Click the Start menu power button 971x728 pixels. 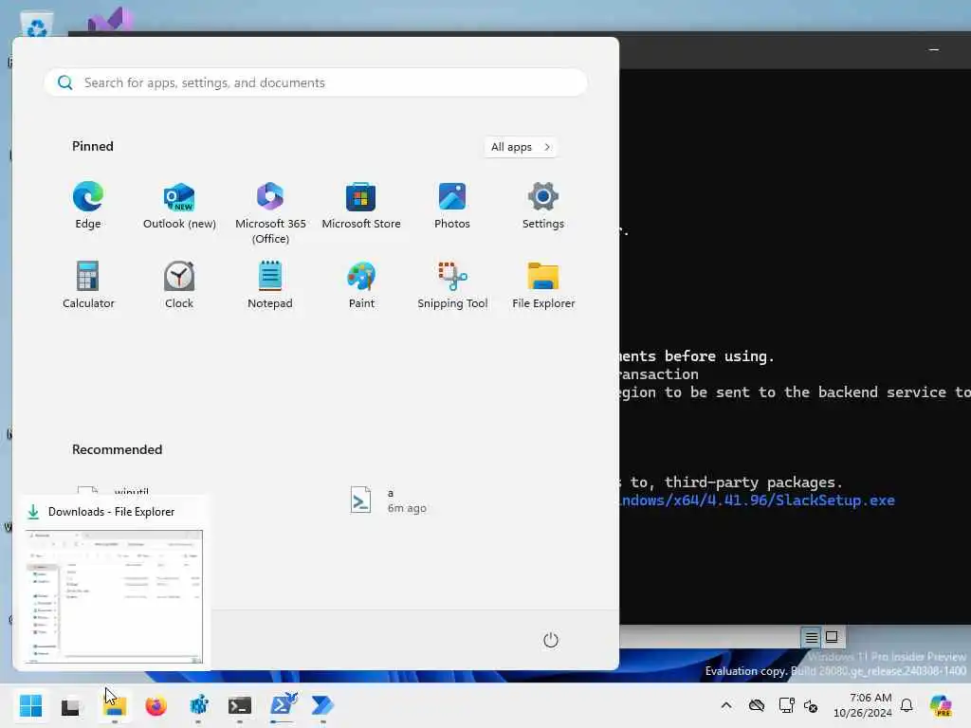point(551,640)
